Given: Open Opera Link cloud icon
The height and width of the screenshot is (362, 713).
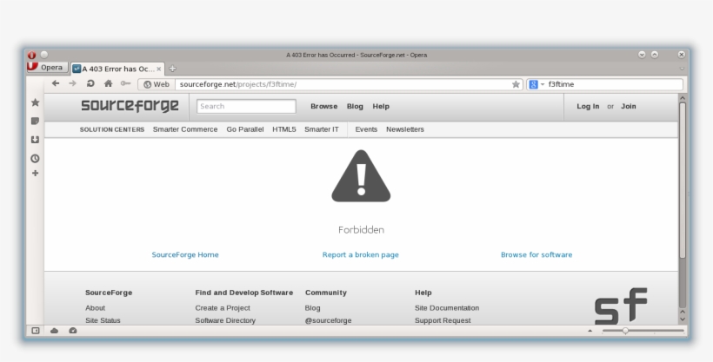Looking at the screenshot, I should click(54, 331).
